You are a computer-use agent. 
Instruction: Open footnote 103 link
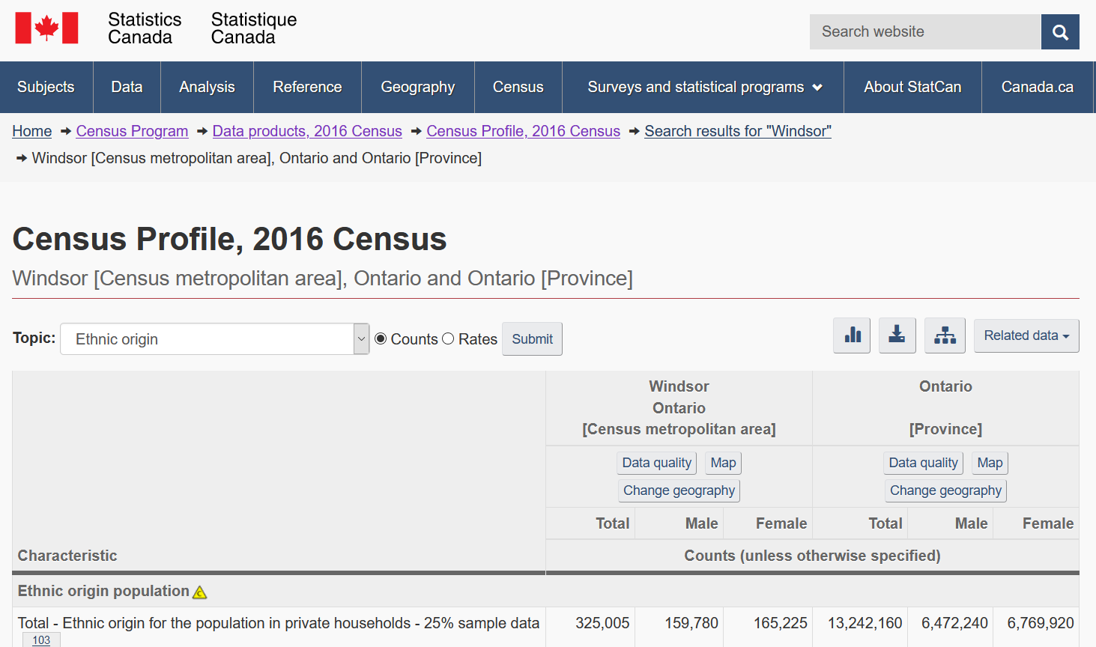(41, 640)
